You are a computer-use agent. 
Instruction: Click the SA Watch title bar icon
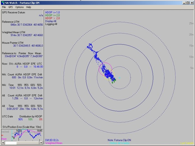[x=3, y=3]
